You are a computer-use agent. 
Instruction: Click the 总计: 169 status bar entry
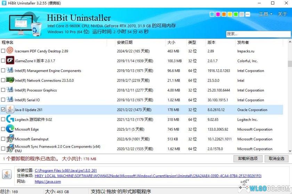9,191
